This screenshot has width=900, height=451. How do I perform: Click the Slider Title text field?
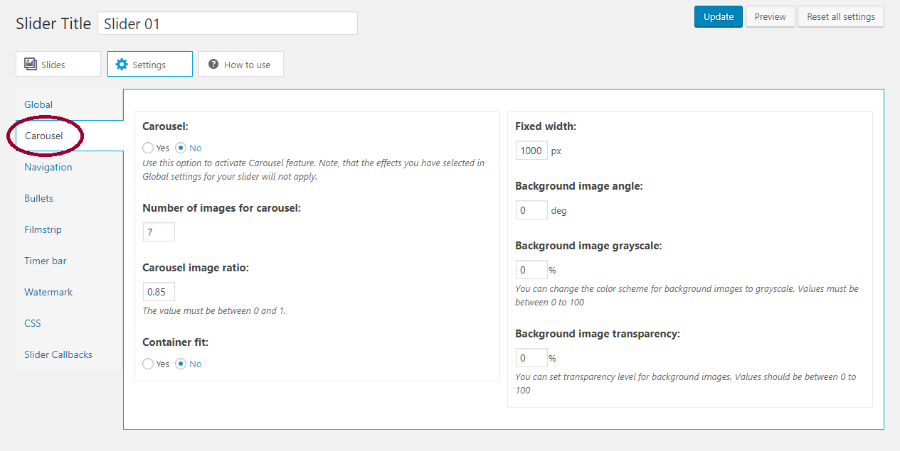(228, 23)
